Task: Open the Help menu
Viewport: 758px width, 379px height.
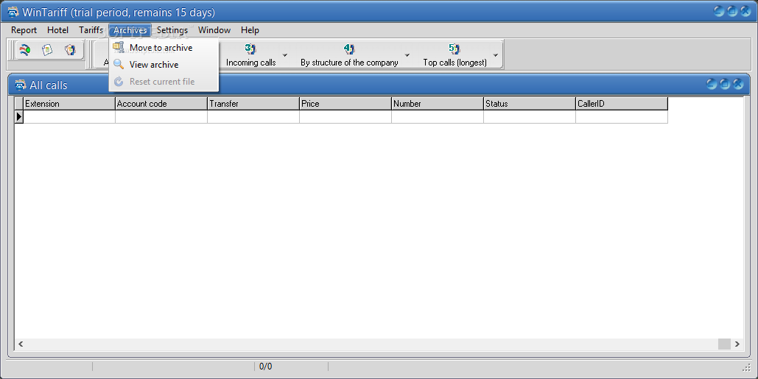Action: coord(250,30)
